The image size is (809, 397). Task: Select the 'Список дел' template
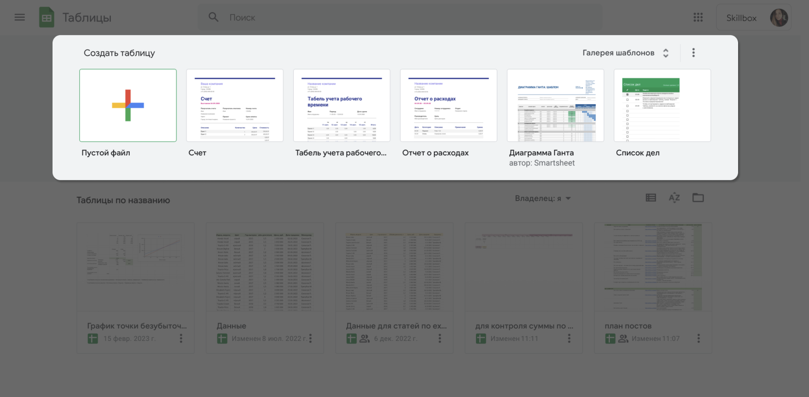(x=662, y=106)
